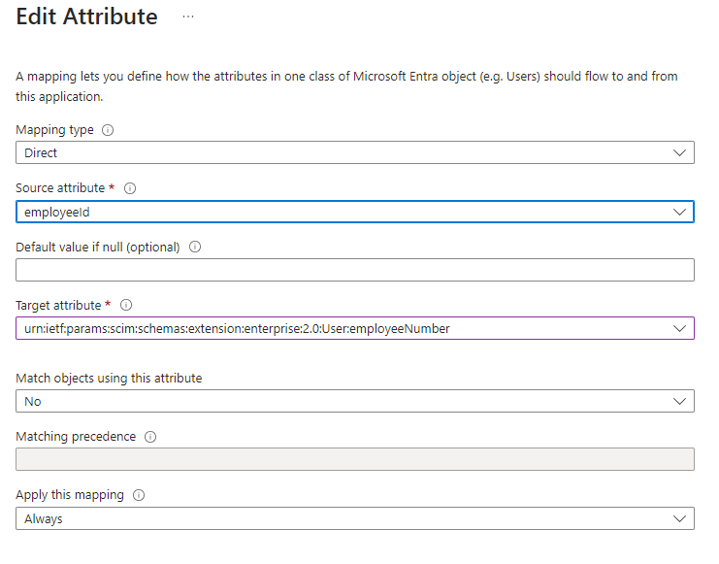The width and height of the screenshot is (719, 564).
Task: Click the Matching precedence info icon
Action: coord(150,437)
